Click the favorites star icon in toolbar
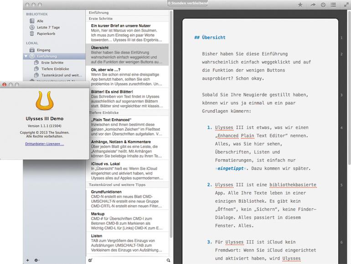 (x=300, y=5)
